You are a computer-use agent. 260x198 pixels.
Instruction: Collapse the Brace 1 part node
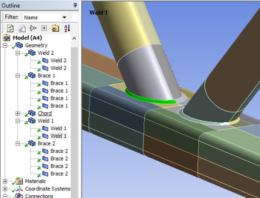tap(18, 76)
